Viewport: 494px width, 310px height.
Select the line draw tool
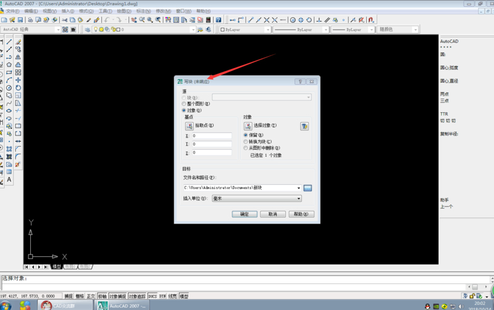[9, 42]
